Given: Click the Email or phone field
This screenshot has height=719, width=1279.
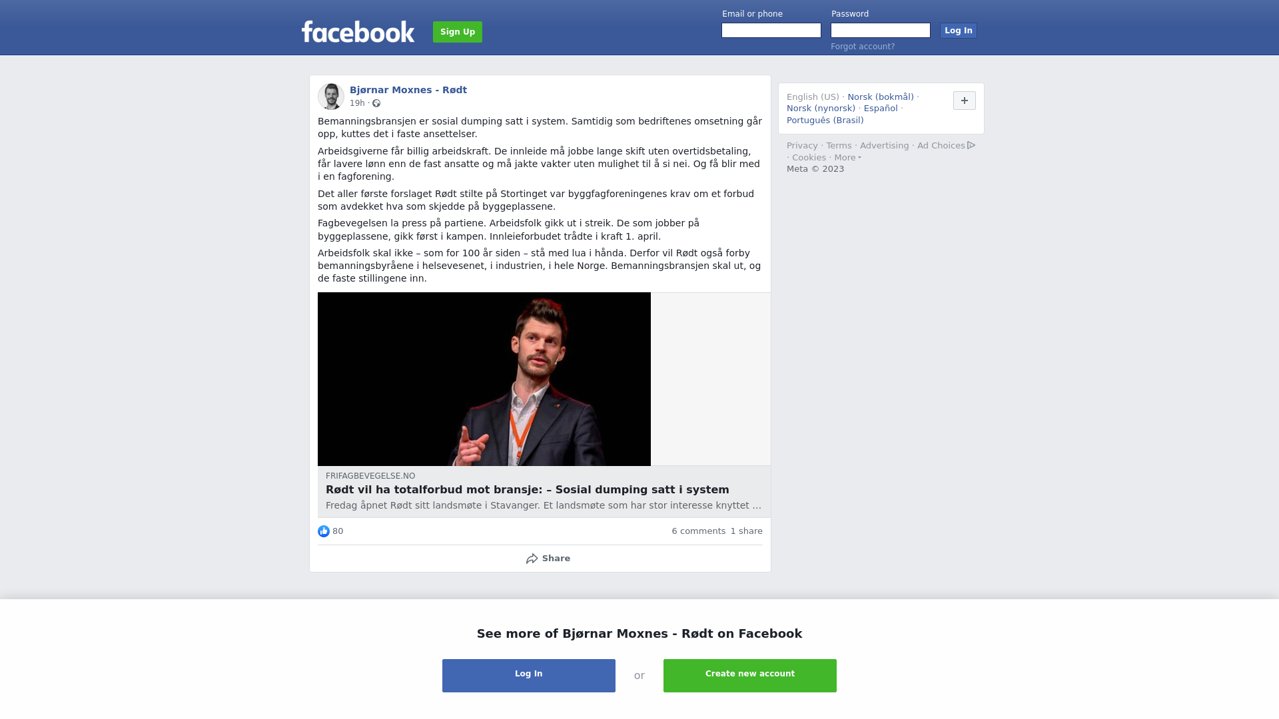Looking at the screenshot, I should coord(771,31).
